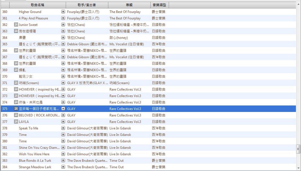301x171 pixels.
Task: Click Rare Collectives Vol.3 album in row 376
Action: (x=125, y=115)
